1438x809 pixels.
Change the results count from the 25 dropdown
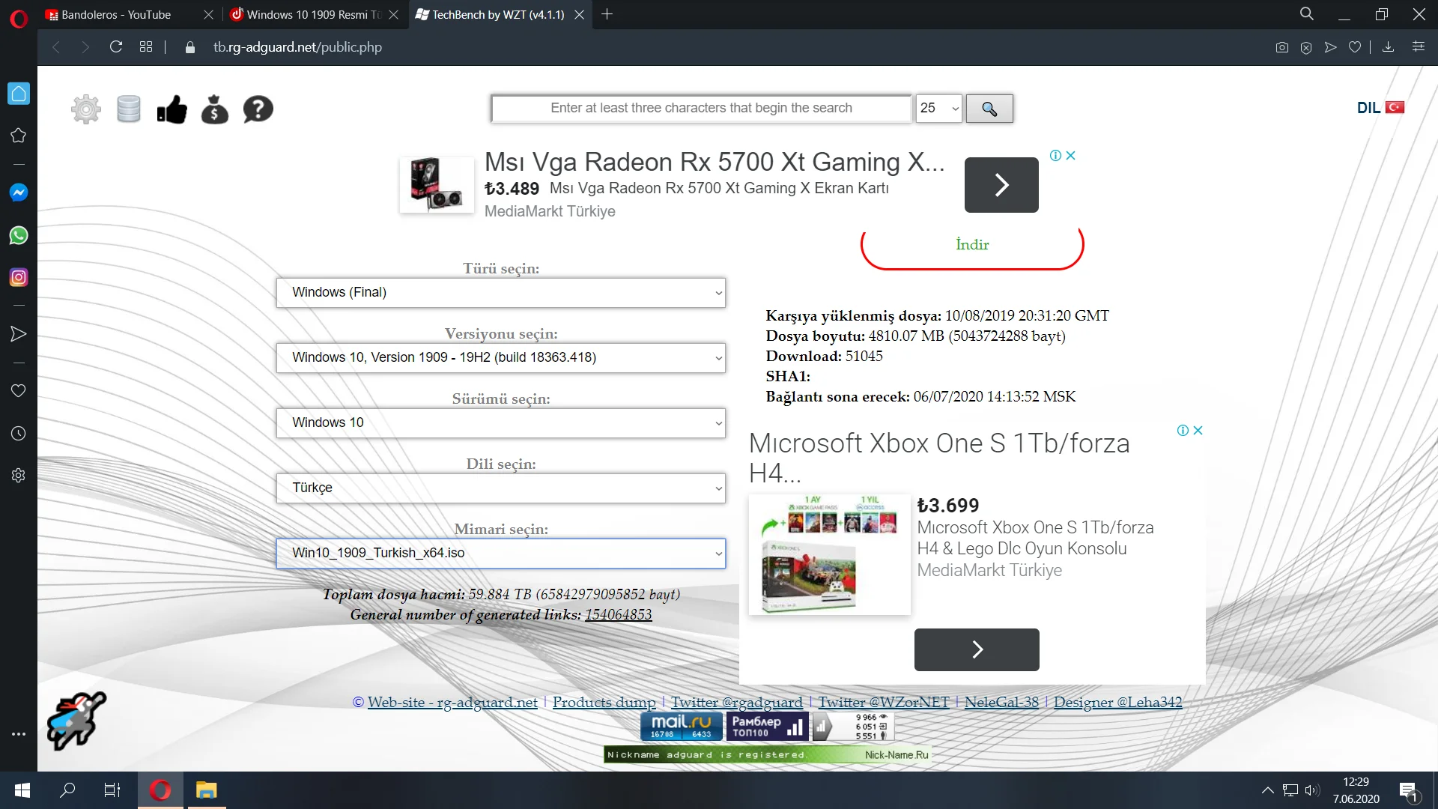pyautogui.click(x=938, y=108)
